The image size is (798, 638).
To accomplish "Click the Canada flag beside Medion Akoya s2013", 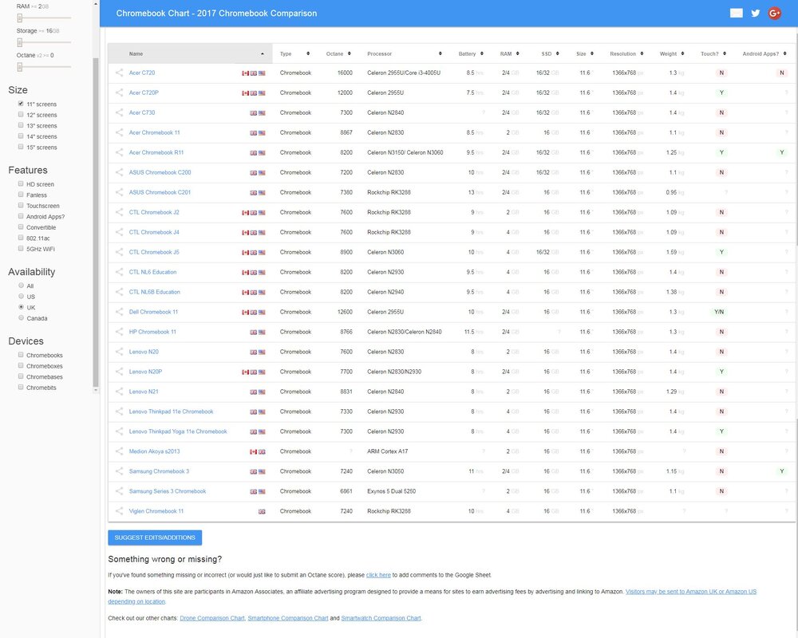I will click(253, 452).
